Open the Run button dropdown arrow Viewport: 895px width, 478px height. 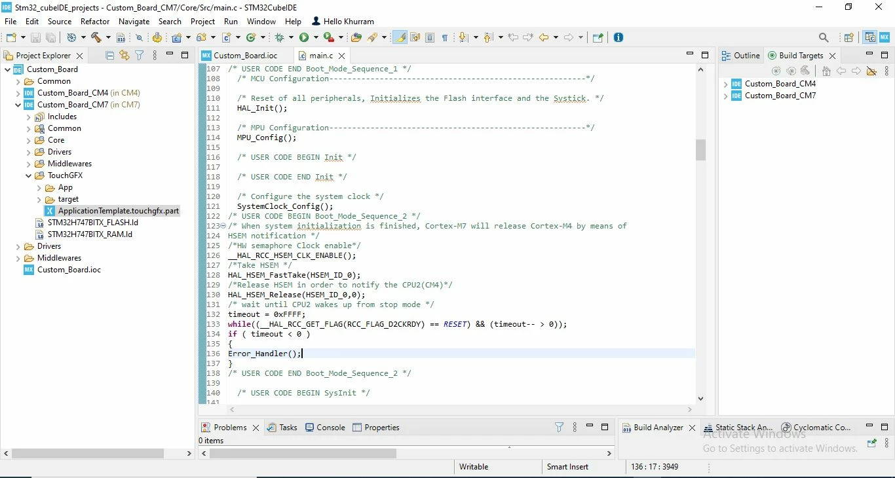pyautogui.click(x=316, y=38)
